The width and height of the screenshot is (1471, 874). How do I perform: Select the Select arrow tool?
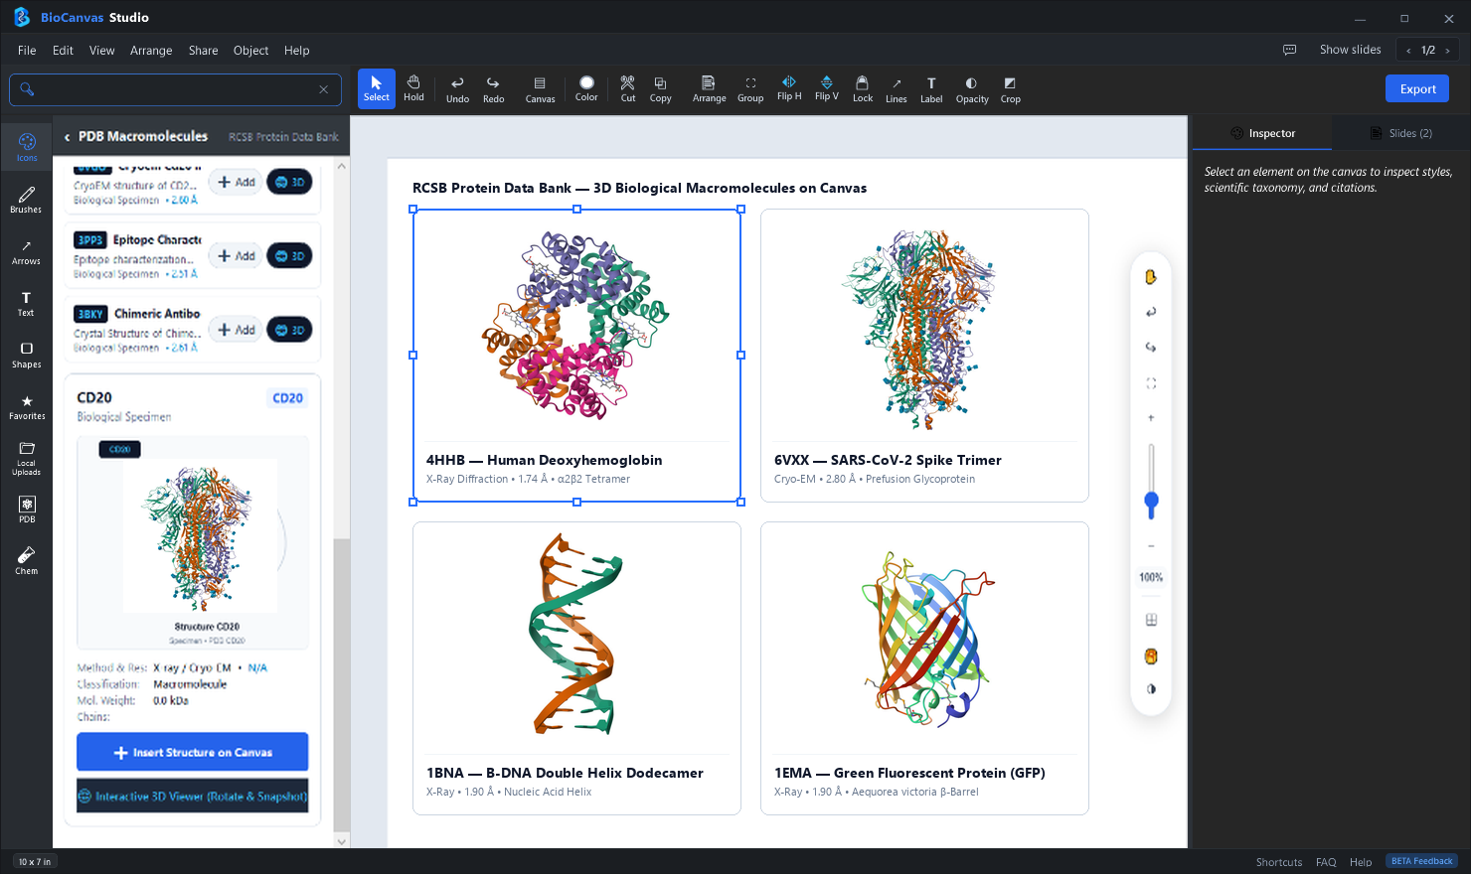point(377,88)
